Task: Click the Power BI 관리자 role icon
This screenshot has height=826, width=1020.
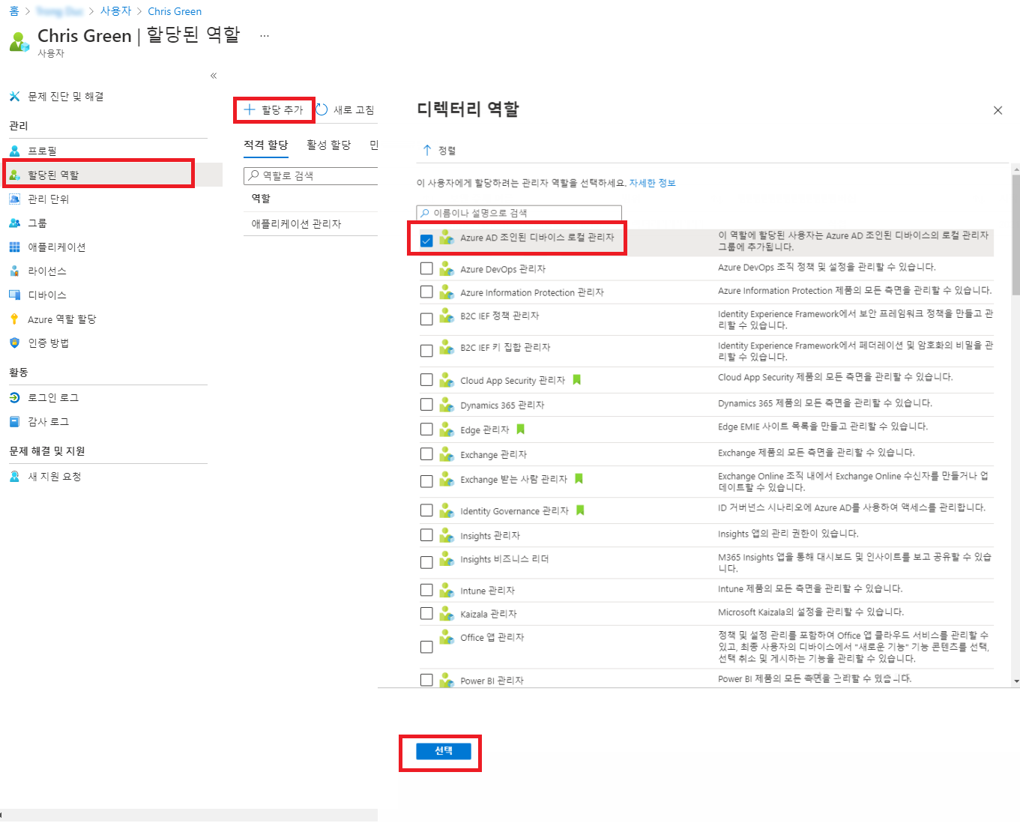Action: coord(447,680)
